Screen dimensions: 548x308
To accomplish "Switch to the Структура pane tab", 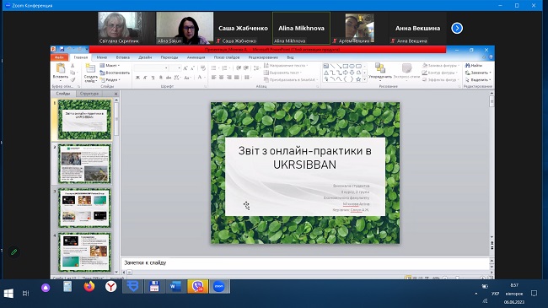I will 89,94.
